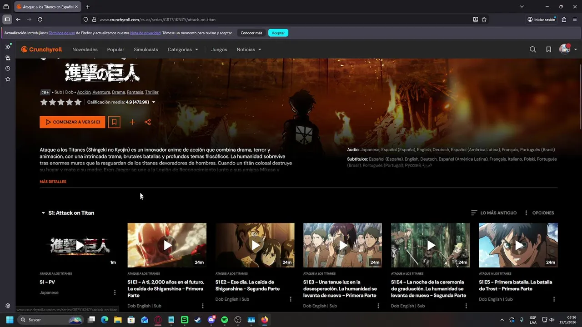The width and height of the screenshot is (582, 327).
Task: Toggle series watchlist bookmark next to play button
Action: [x=114, y=122]
